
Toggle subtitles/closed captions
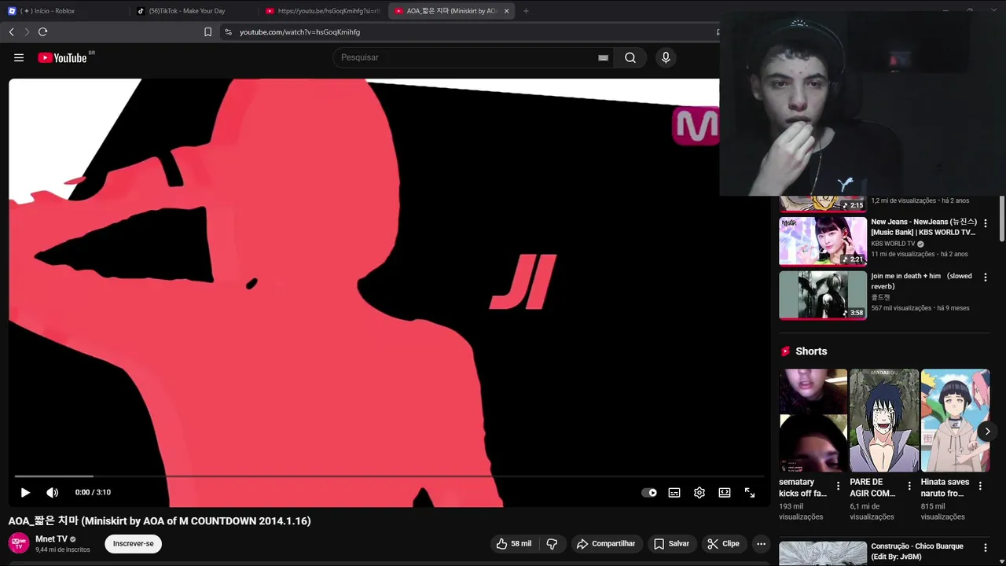coord(674,493)
